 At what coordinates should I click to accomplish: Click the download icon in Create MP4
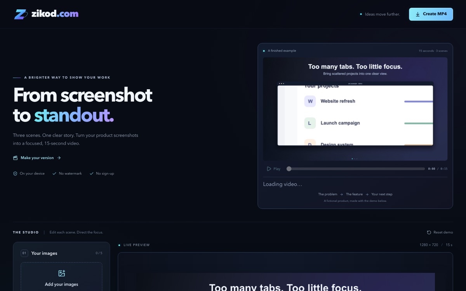point(417,14)
